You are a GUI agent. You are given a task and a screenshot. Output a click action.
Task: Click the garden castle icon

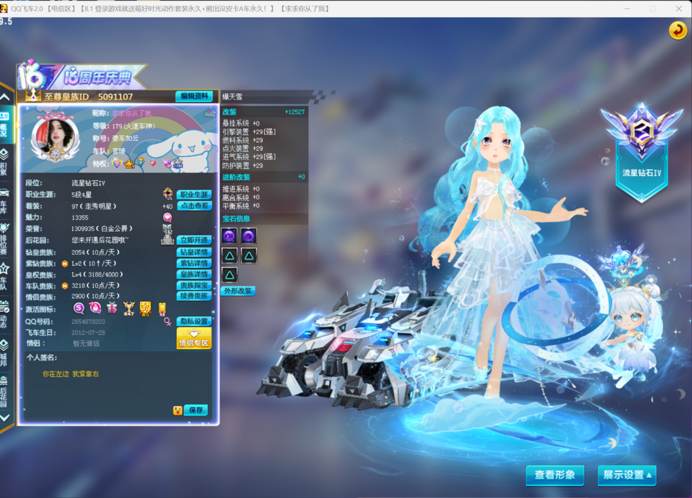pos(167,240)
